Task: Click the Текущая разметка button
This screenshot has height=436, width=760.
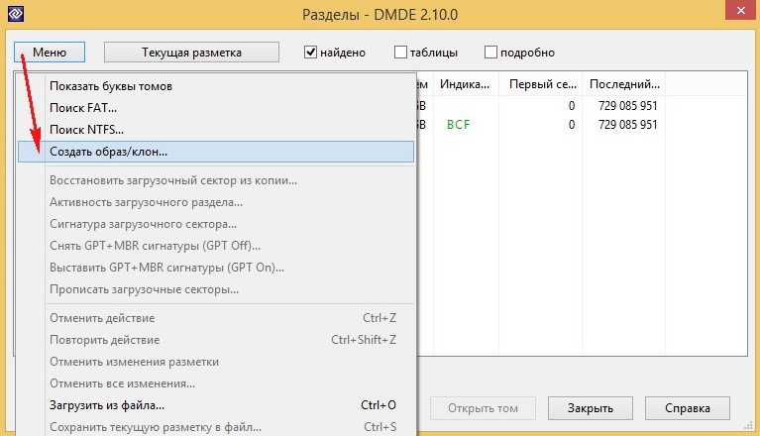Action: (x=191, y=53)
